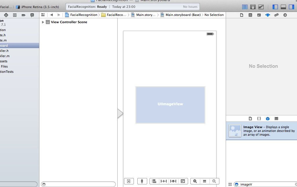Image resolution: width=297 pixels, height=187 pixels.
Task: Toggle the utilities area visibility
Action: coord(292,6)
